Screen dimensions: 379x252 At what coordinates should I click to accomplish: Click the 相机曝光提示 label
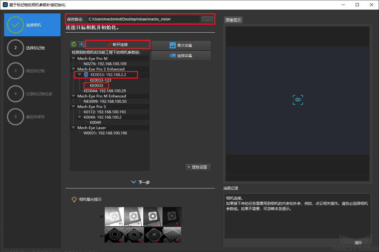[90, 199]
